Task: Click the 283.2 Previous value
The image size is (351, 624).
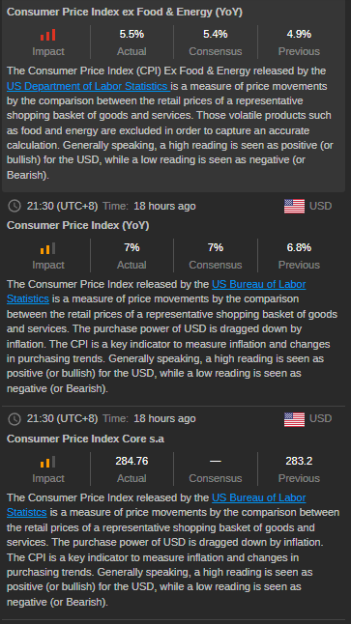Action: coord(299,461)
